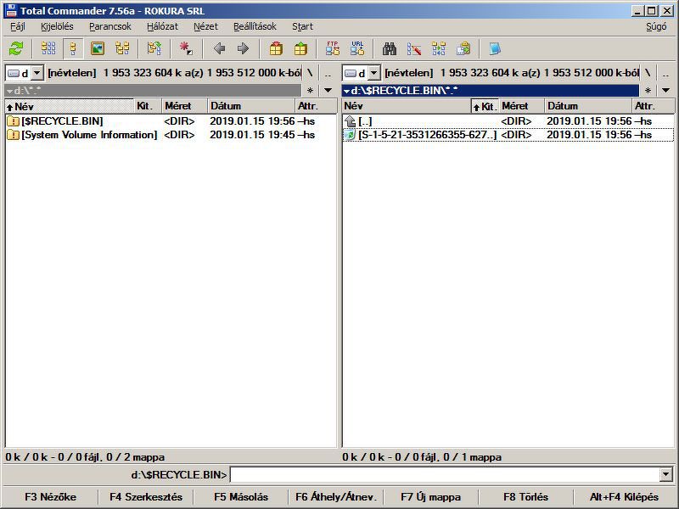
Task: Go forward with the right arrow icon
Action: coord(244,48)
